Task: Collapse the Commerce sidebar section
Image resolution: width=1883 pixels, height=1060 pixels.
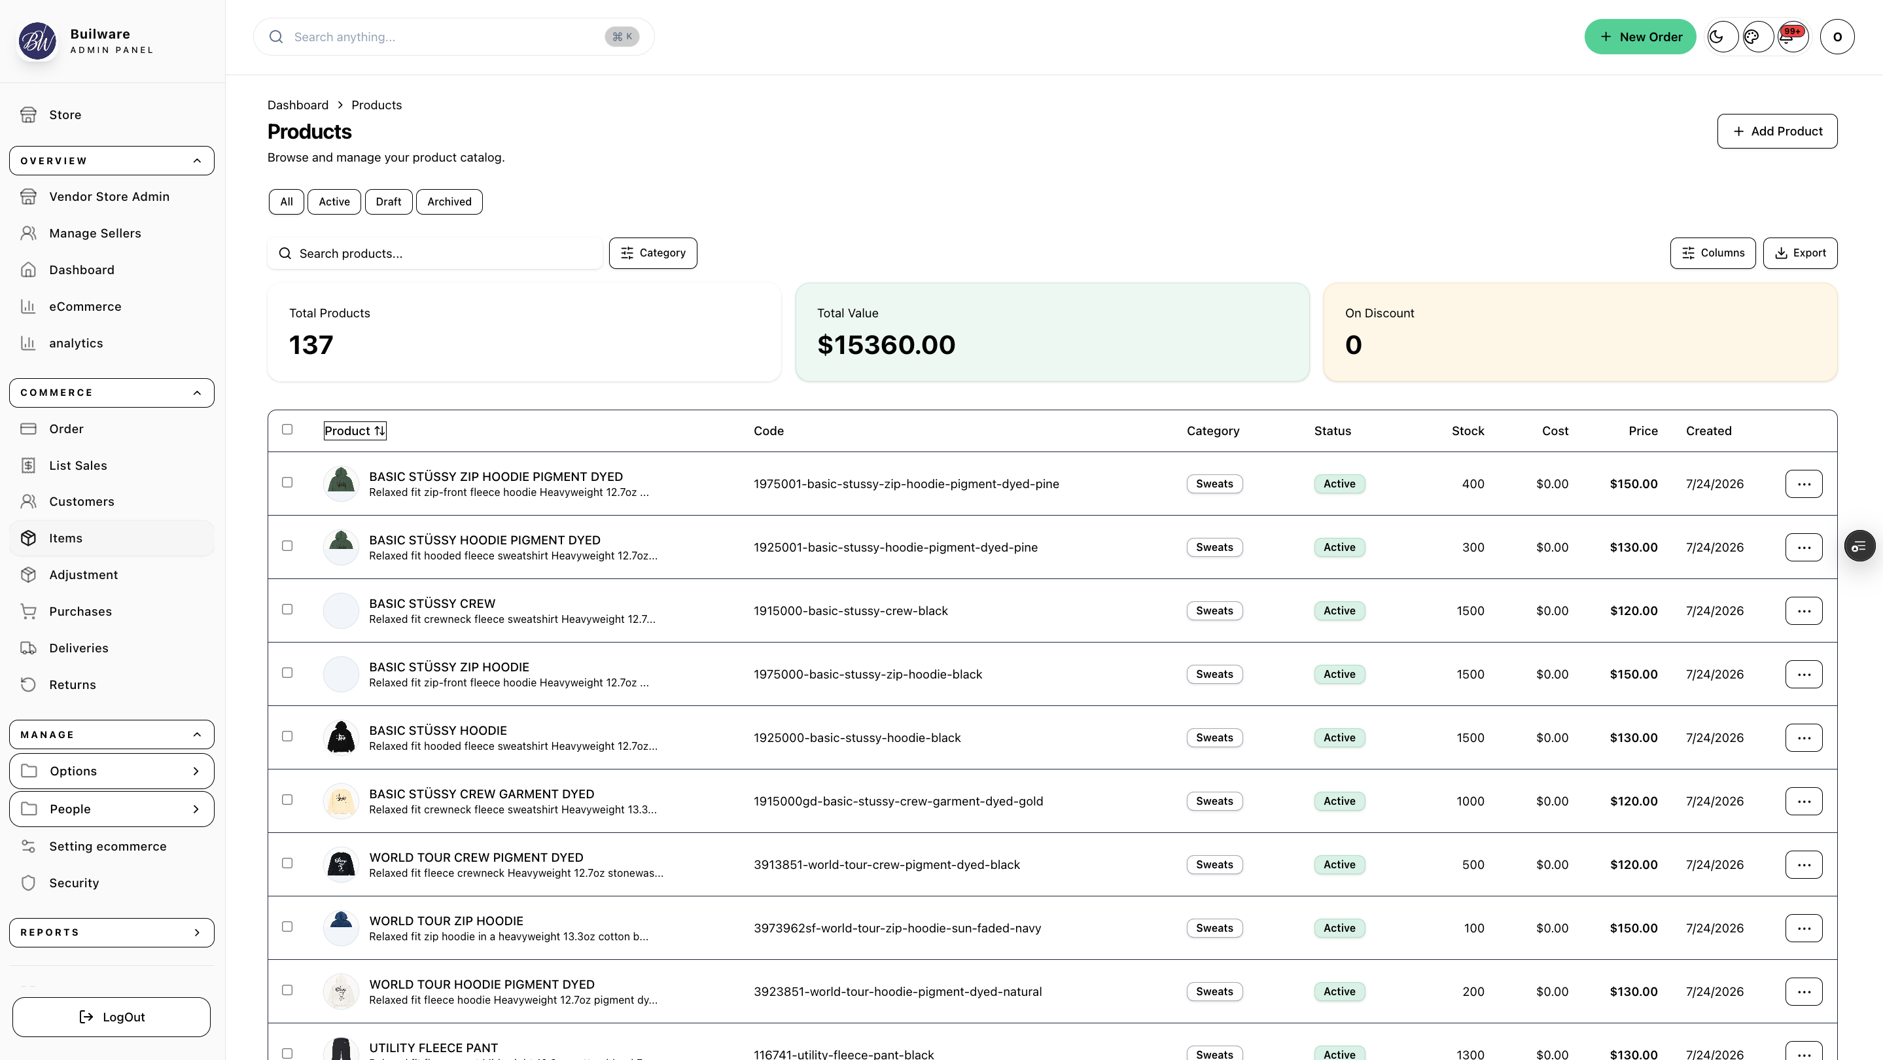Action: pos(112,393)
